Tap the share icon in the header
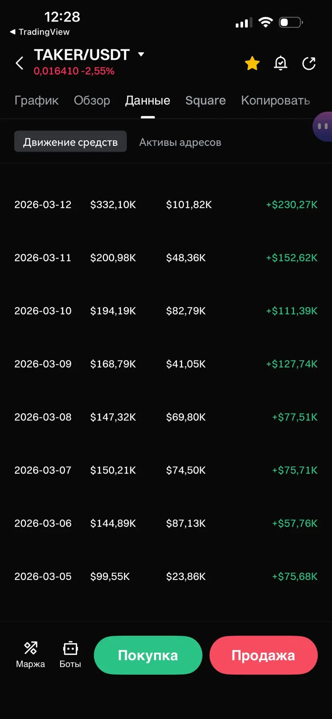The width and height of the screenshot is (332, 719). (309, 63)
